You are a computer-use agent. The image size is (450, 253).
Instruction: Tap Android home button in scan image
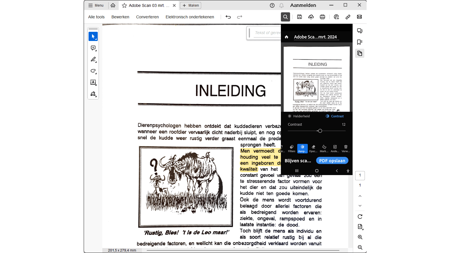[x=317, y=171]
